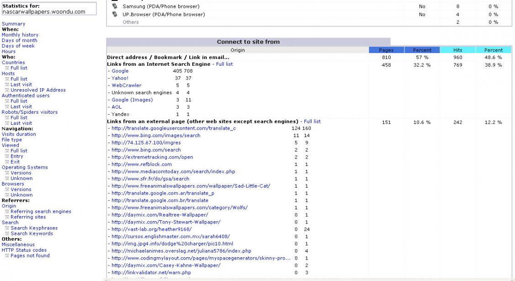Image resolution: width=515 pixels, height=281 pixels.
Task: Open HTTP Status codes report
Action: pos(24,250)
